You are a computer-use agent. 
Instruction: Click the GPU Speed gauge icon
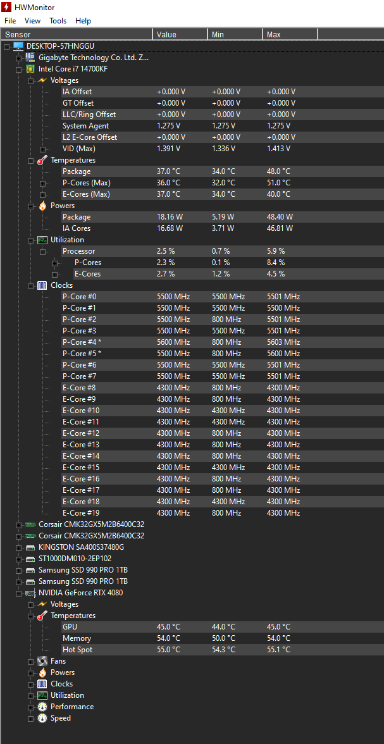coord(42,718)
